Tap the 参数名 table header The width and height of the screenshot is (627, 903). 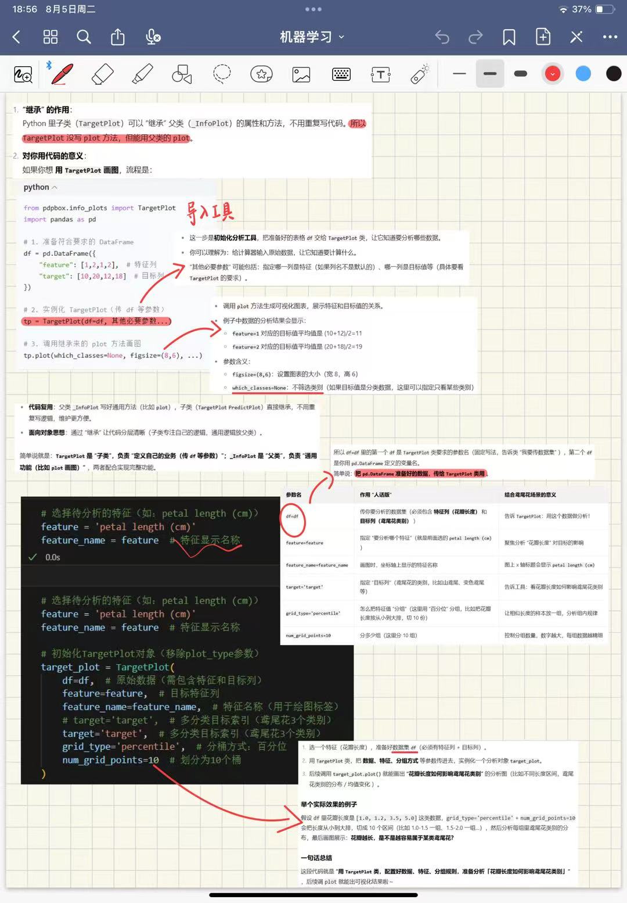click(x=293, y=494)
